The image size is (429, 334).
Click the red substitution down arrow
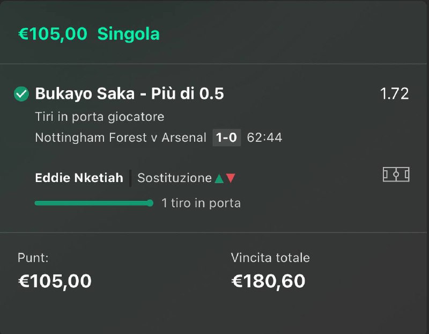click(231, 178)
